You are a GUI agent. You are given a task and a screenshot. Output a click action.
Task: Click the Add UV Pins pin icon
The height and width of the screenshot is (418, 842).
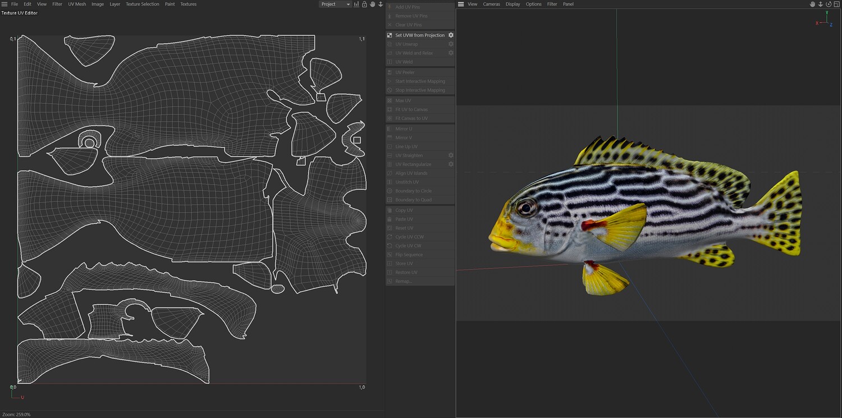[x=390, y=7]
